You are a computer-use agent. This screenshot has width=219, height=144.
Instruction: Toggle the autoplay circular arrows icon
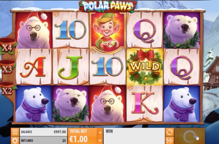(x=170, y=132)
